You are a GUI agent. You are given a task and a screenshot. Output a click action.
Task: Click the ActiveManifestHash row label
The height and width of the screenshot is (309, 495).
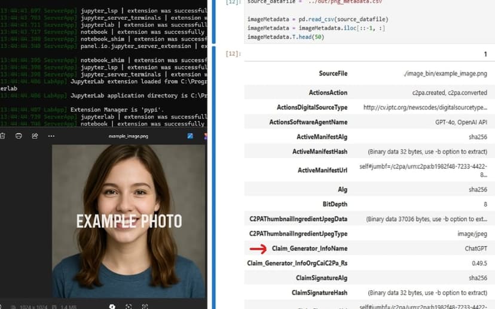(x=320, y=152)
